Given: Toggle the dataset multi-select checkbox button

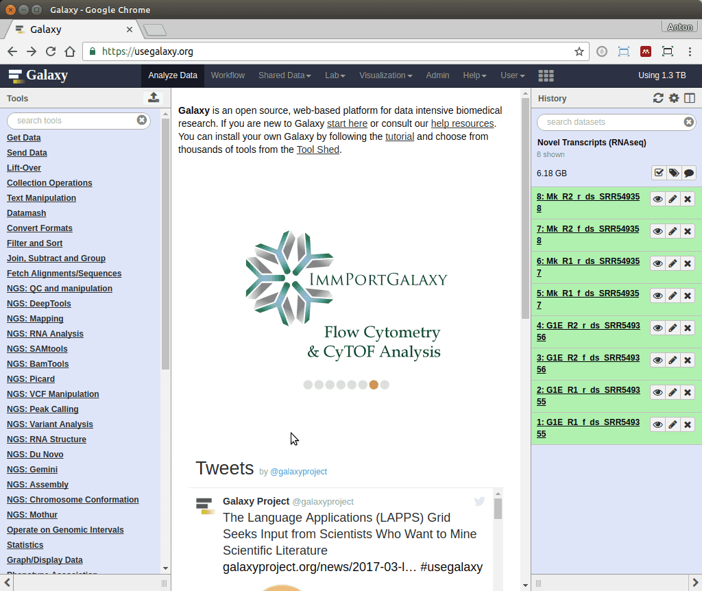Looking at the screenshot, I should coord(659,173).
